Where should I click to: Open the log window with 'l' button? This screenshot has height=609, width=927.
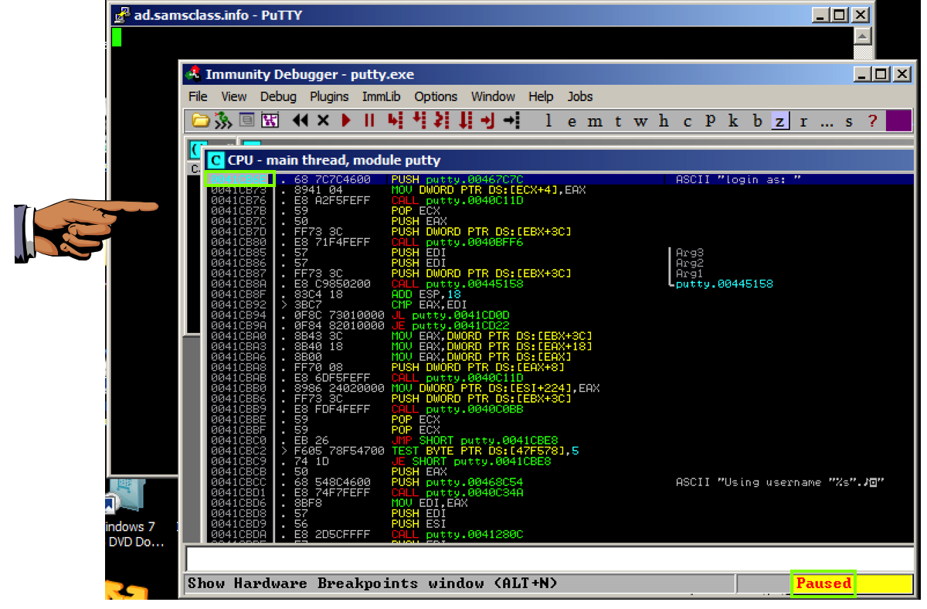(x=548, y=121)
